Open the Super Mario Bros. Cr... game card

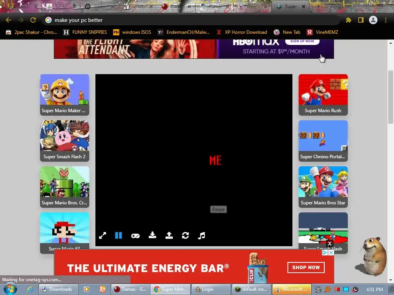(65, 187)
